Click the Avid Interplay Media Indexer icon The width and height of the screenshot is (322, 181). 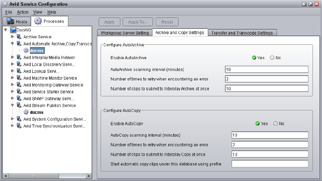tap(19, 57)
